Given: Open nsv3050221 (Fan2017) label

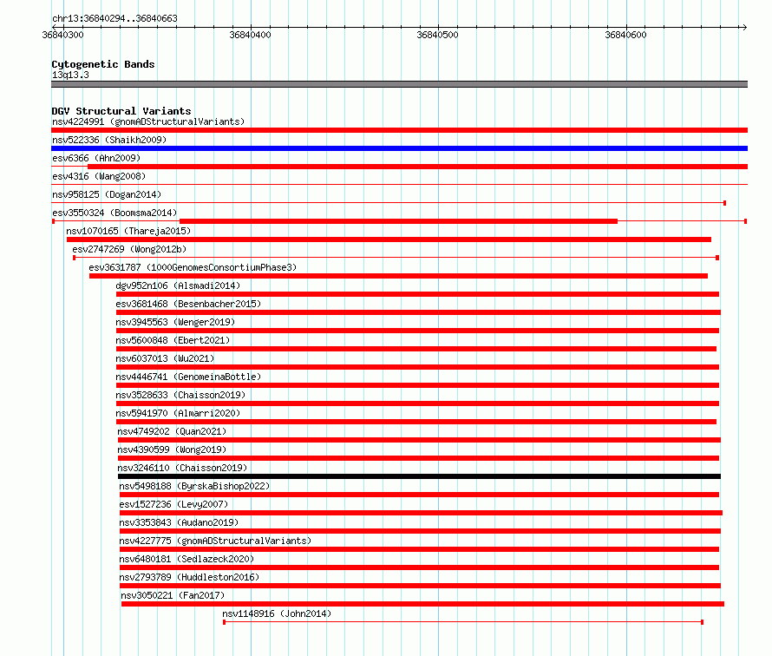Looking at the screenshot, I should [173, 595].
